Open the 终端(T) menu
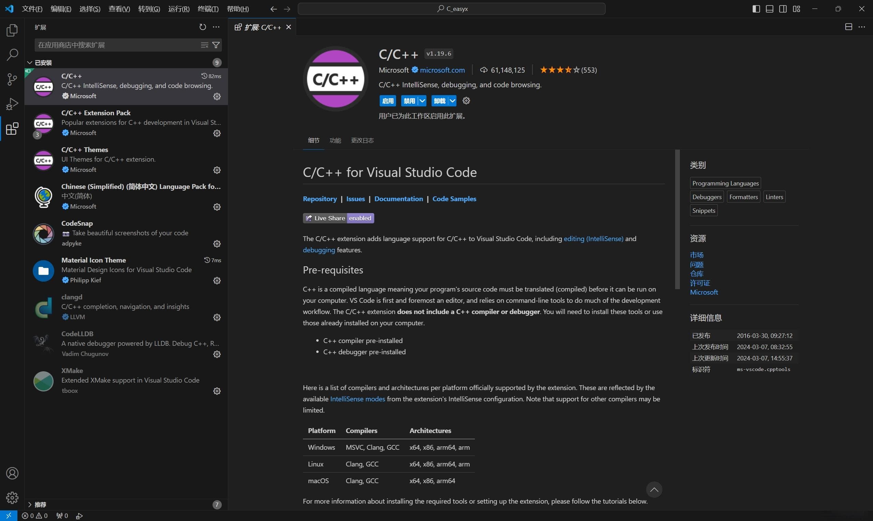Image resolution: width=873 pixels, height=521 pixels. pos(208,9)
